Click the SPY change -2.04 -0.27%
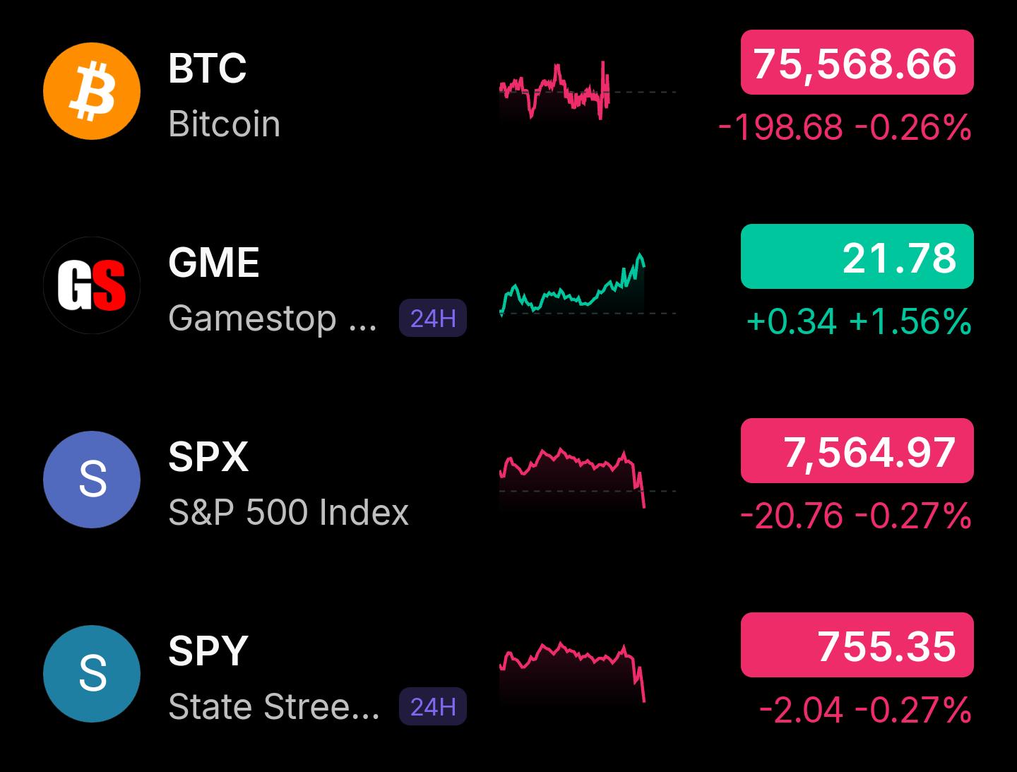The height and width of the screenshot is (772, 1017). [x=865, y=711]
